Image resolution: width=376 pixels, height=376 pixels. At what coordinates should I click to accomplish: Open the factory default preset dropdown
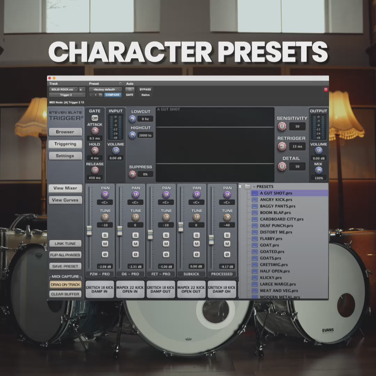[105, 89]
